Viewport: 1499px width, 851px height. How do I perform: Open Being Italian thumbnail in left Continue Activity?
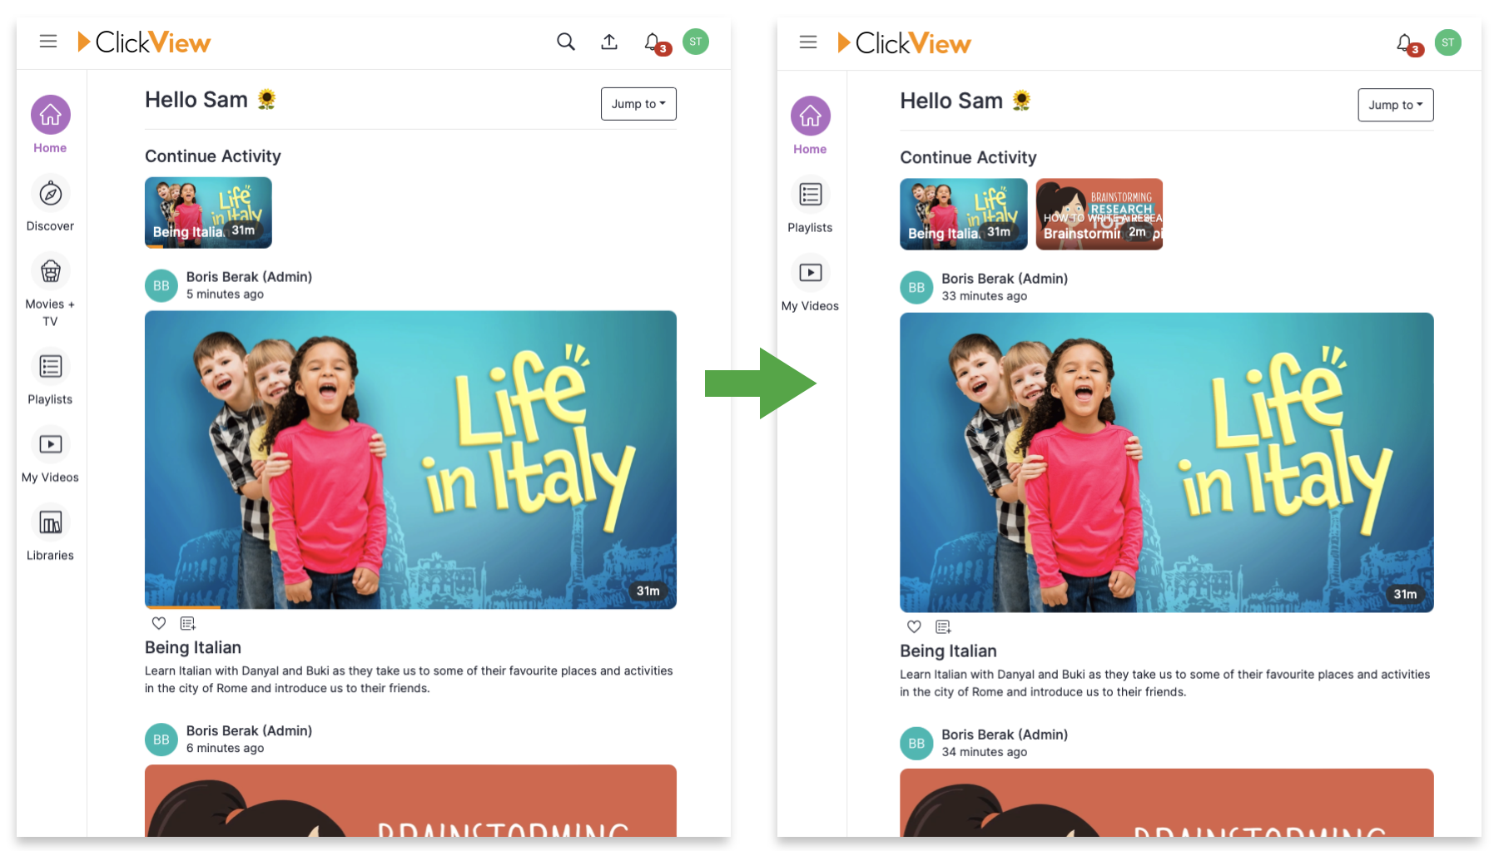tap(208, 212)
